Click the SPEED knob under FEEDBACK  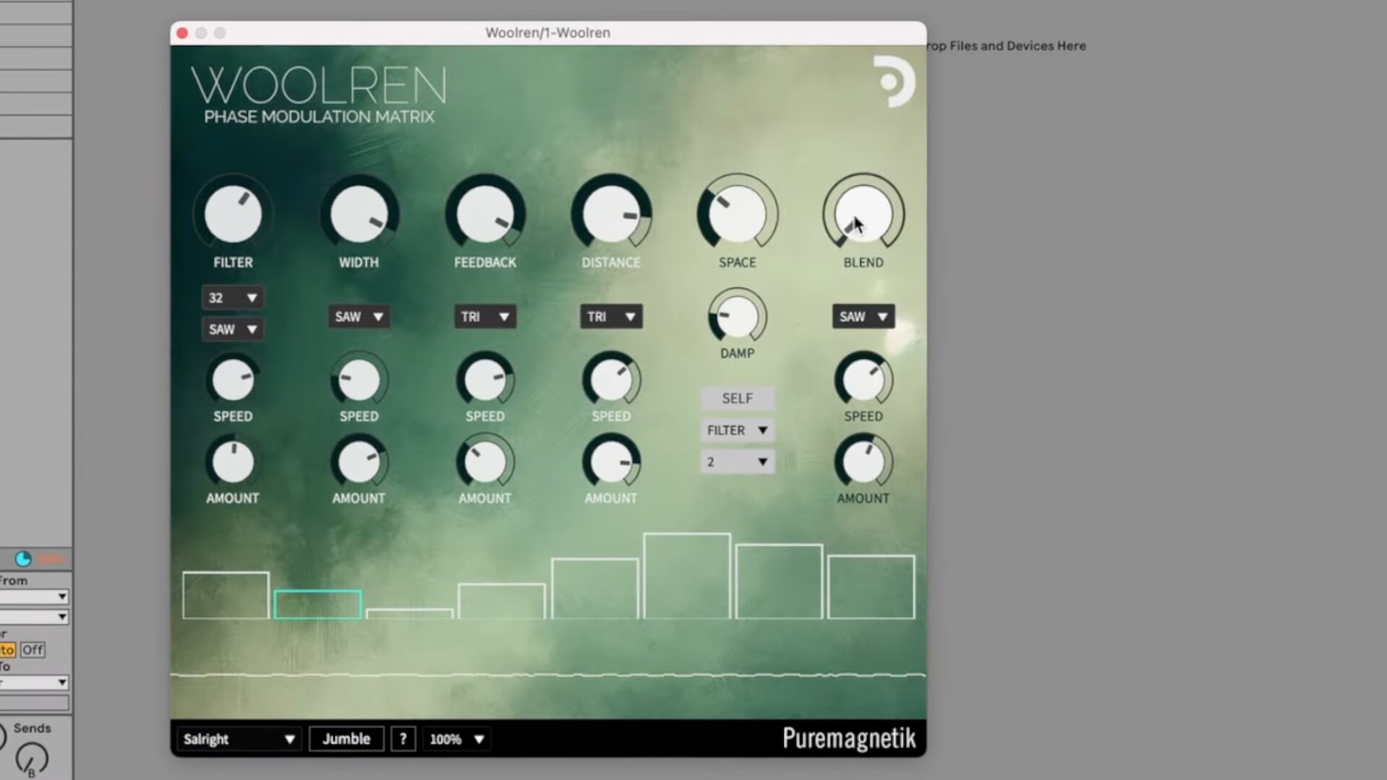tap(485, 380)
